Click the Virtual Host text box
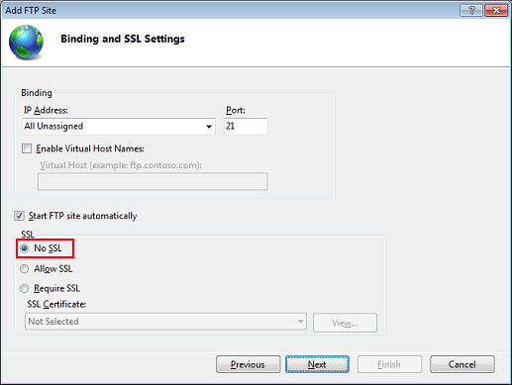Screen dimensions: 512x385 [153, 181]
